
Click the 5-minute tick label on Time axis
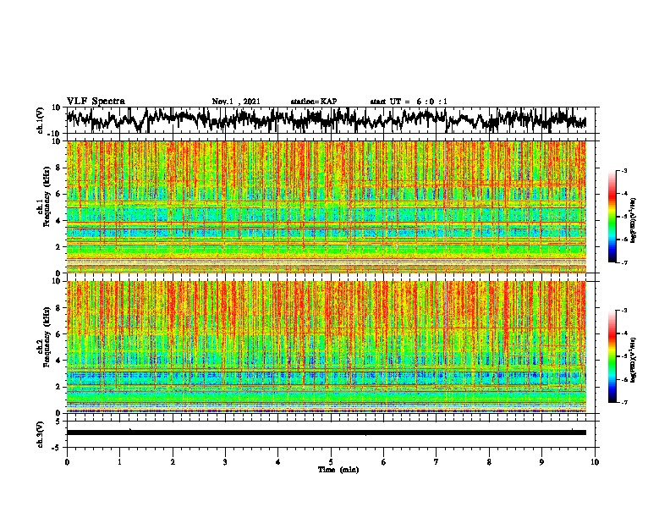[331, 462]
